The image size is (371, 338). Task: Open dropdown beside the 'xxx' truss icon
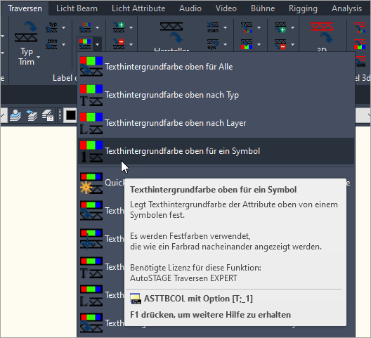pyautogui.click(x=97, y=27)
